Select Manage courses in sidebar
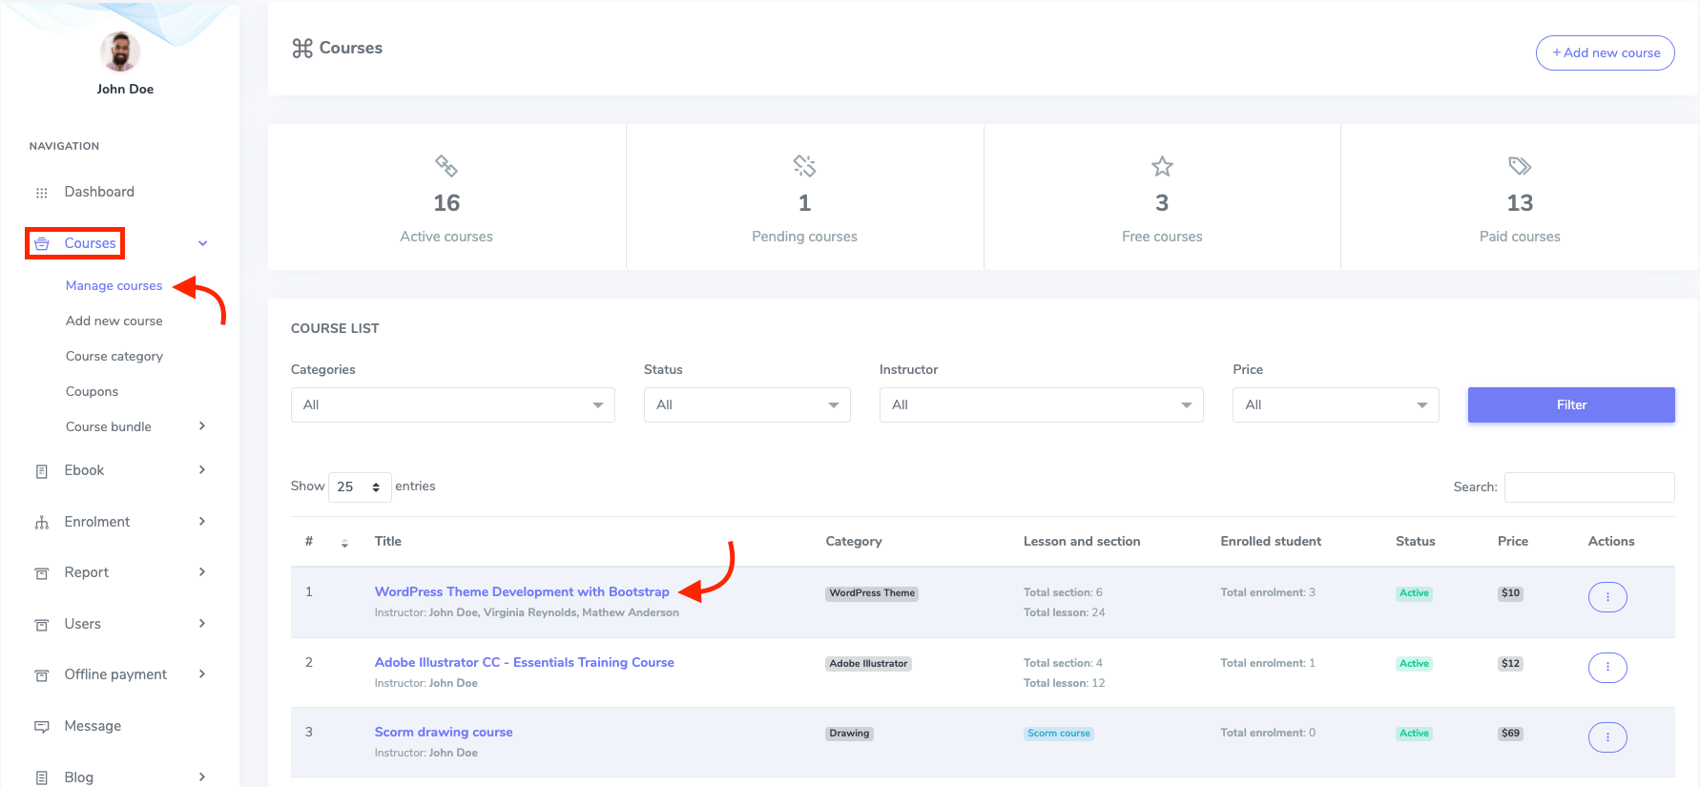Image resolution: width=1700 pixels, height=787 pixels. (x=114, y=285)
